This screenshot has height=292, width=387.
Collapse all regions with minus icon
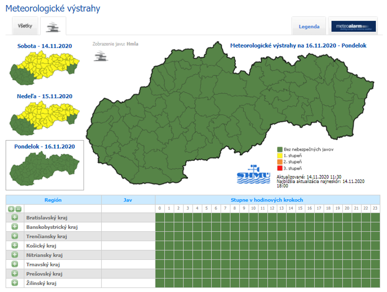(19, 209)
